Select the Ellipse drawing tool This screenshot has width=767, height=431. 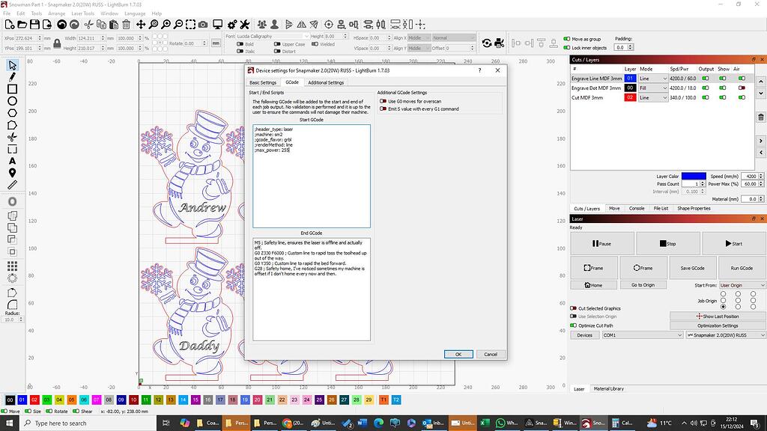coord(12,101)
